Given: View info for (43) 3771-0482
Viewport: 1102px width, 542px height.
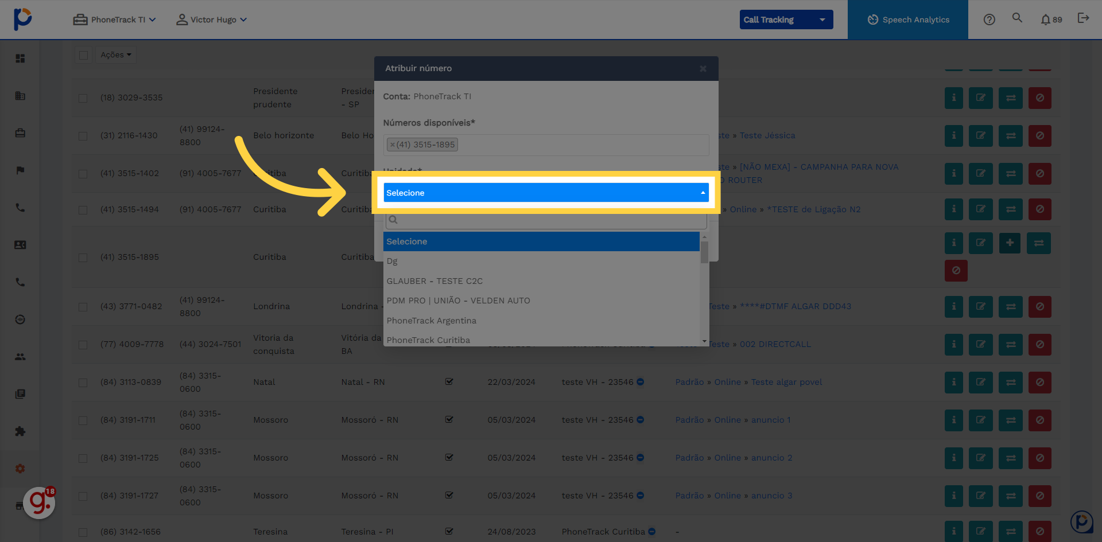Looking at the screenshot, I should pos(954,307).
